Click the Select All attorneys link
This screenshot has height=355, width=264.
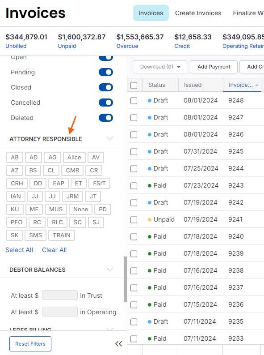pos(19,250)
